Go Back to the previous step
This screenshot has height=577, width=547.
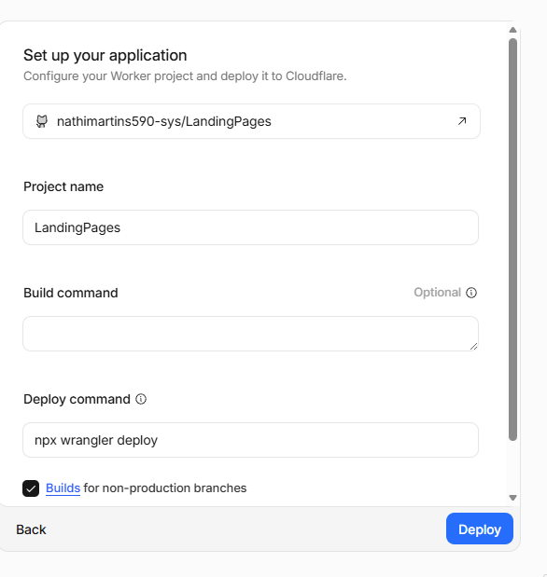tap(31, 529)
